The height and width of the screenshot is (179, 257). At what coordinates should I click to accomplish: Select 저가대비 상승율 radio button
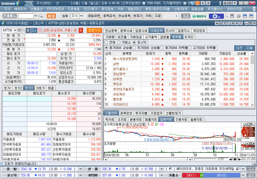pyautogui.click(x=134, y=48)
